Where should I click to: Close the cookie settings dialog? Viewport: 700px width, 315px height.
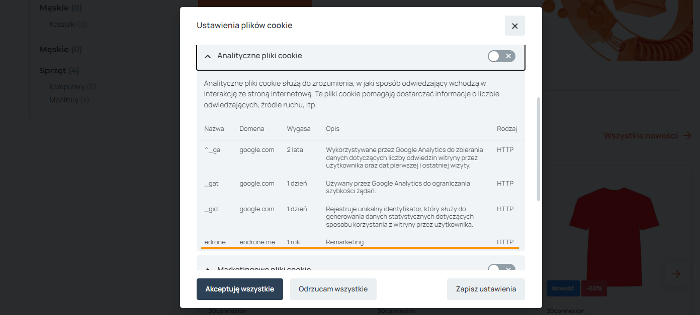pos(514,26)
